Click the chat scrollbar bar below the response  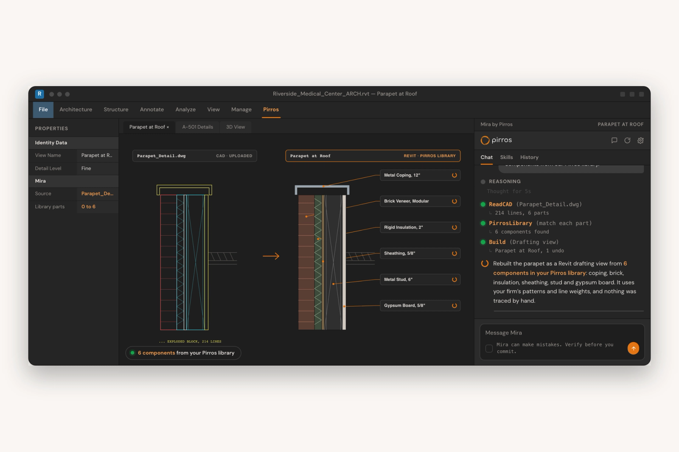click(568, 311)
